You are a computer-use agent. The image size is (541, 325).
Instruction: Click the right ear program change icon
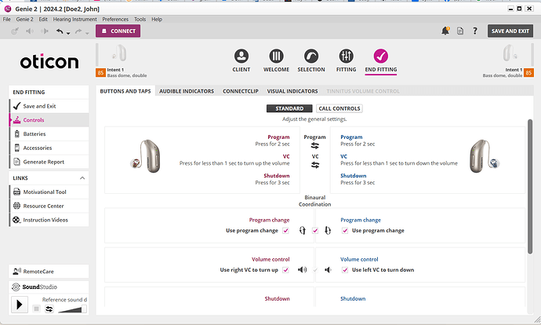tap(302, 230)
